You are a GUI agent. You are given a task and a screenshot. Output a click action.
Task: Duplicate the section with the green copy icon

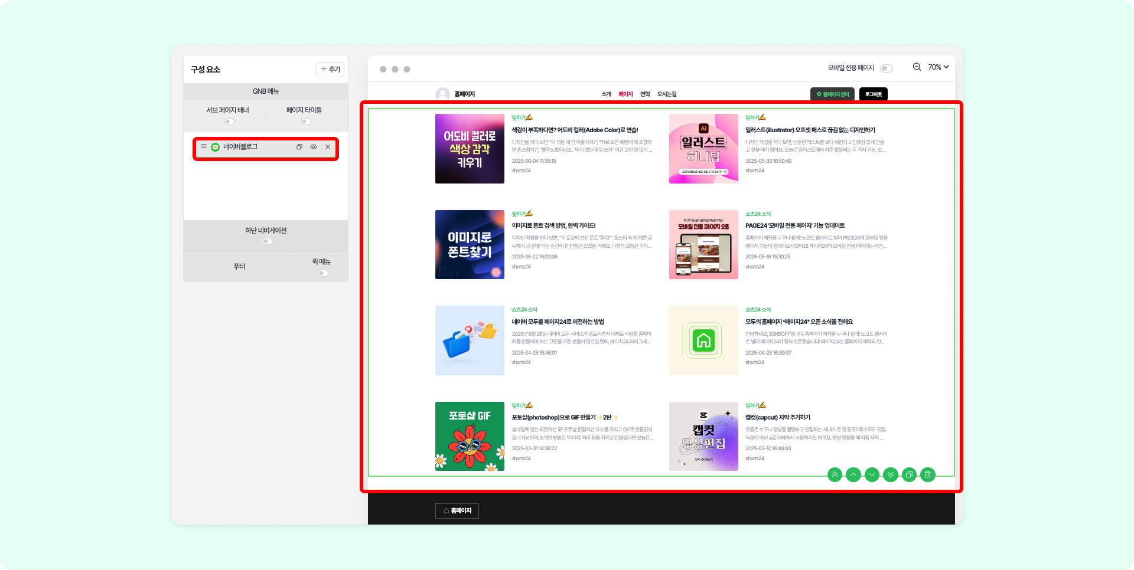(x=910, y=474)
